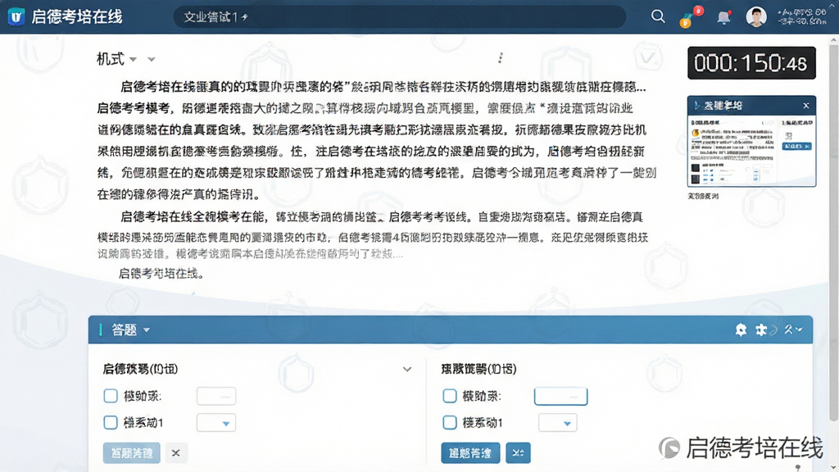Viewport: 839px width, 472px height.
Task: Collapse the 启德 answer group with its chevron
Action: 407,370
